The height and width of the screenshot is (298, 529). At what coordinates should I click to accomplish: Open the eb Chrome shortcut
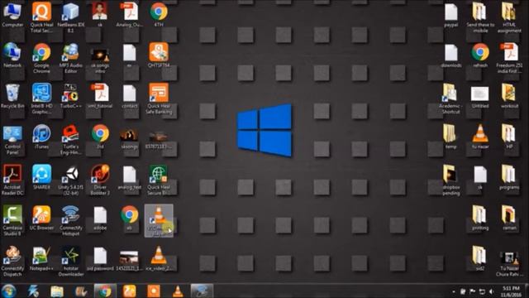click(x=130, y=219)
